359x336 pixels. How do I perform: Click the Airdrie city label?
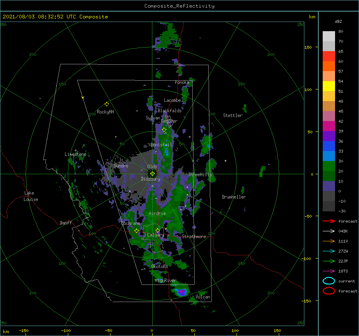click(157, 213)
